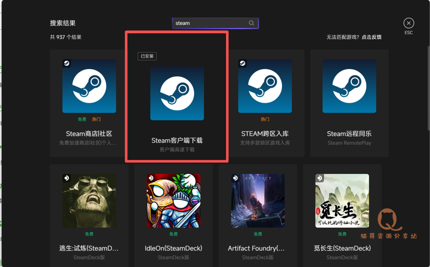This screenshot has height=267, width=430.
Task: Select the Steam商店|社区 title text
Action: coord(89,133)
